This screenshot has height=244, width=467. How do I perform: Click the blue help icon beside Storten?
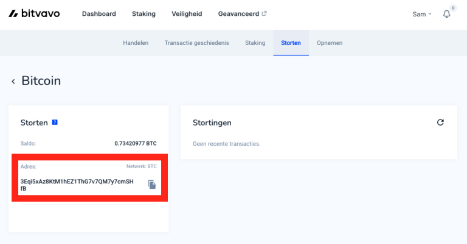click(55, 123)
